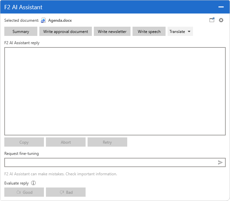Pop out the assistant into a new window
This screenshot has width=230, height=201.
coord(212,20)
